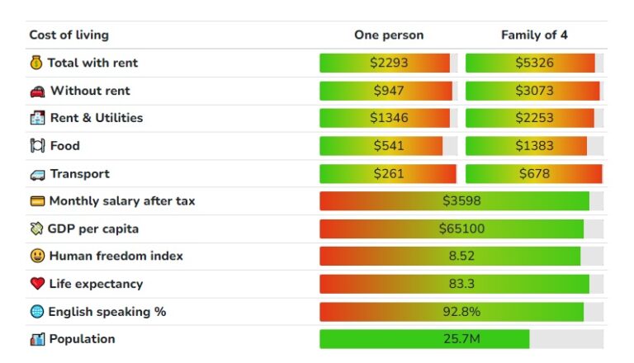Image resolution: width=634 pixels, height=363 pixels.
Task: Click the Monthly salary after tax label
Action: 122,201
